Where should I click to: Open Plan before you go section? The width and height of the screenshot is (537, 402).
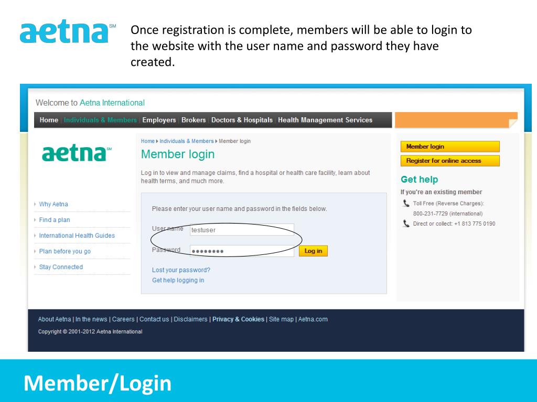click(65, 251)
